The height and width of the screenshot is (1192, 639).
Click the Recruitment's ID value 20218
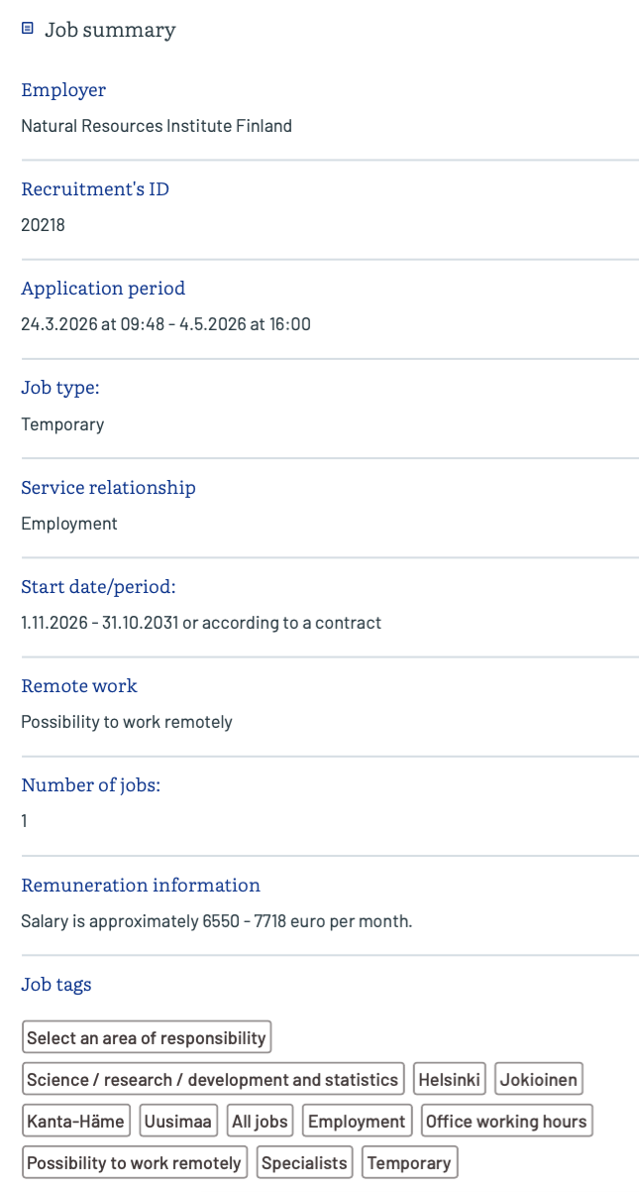point(43,225)
